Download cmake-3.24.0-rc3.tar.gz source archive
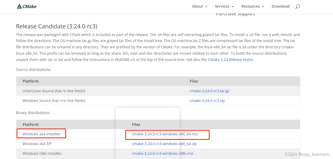This screenshot has width=333, height=159. (x=209, y=91)
